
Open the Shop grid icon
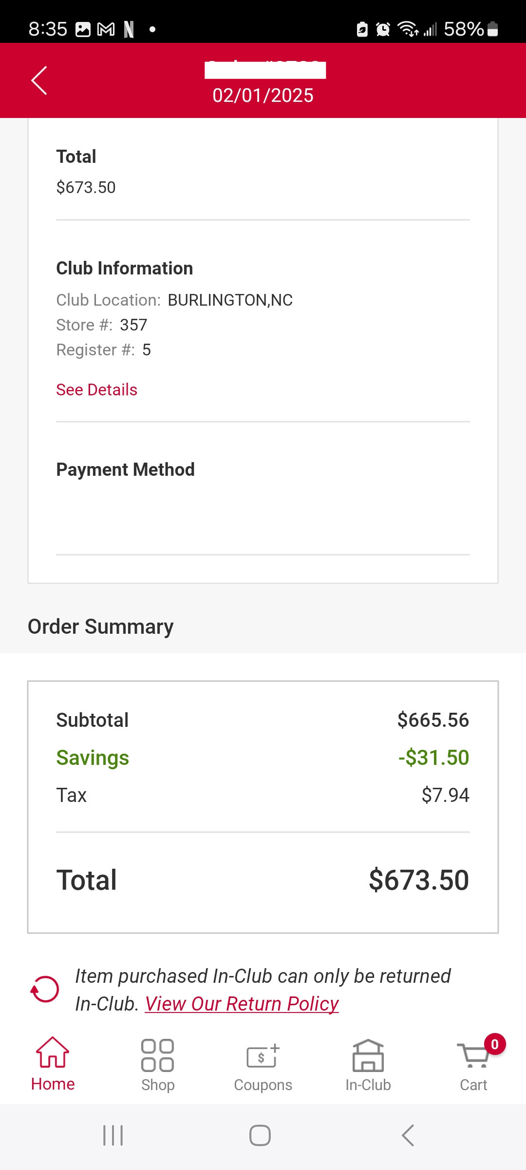click(x=157, y=1055)
